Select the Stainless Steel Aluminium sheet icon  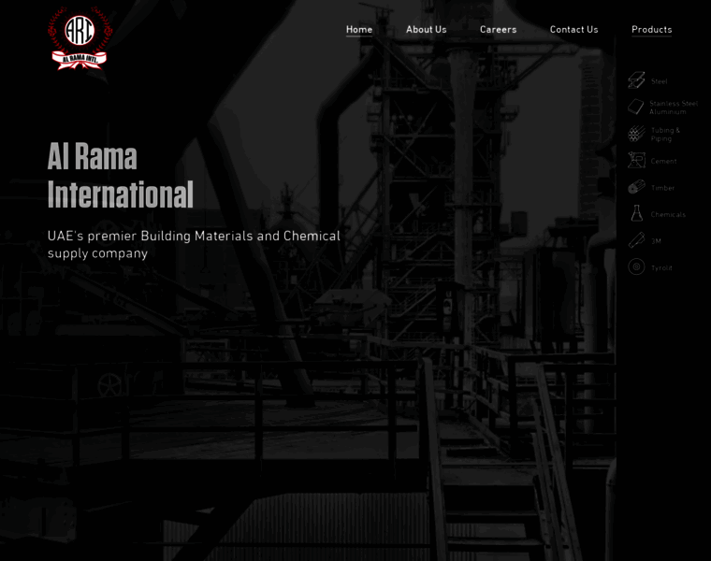pyautogui.click(x=636, y=107)
